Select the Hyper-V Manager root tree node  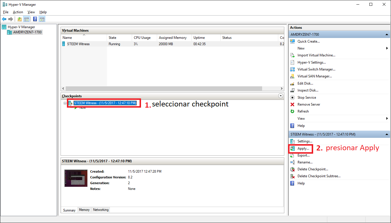pos(21,27)
